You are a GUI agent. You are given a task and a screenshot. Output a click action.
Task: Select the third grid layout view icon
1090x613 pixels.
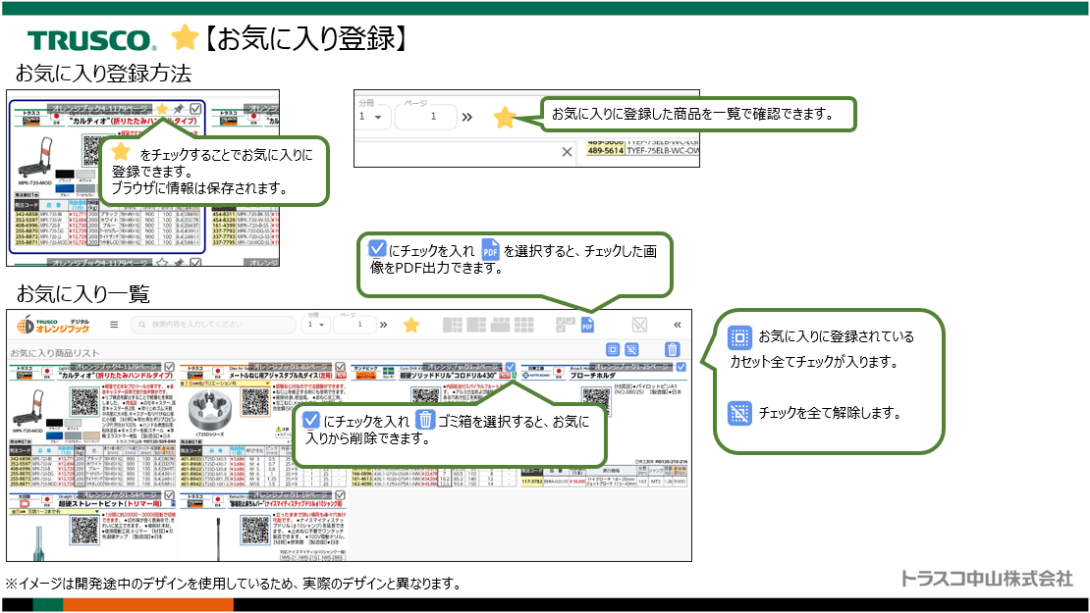pyautogui.click(x=501, y=325)
